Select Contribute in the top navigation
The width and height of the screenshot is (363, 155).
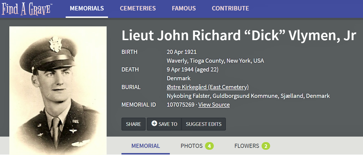point(230,9)
